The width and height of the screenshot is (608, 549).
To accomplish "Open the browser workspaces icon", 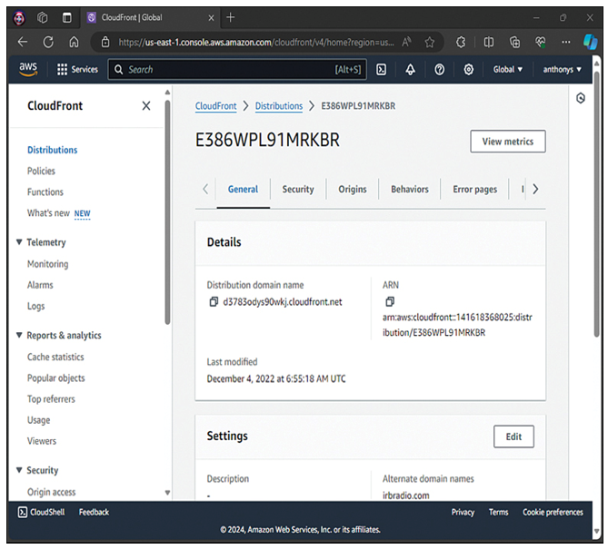I will click(43, 18).
